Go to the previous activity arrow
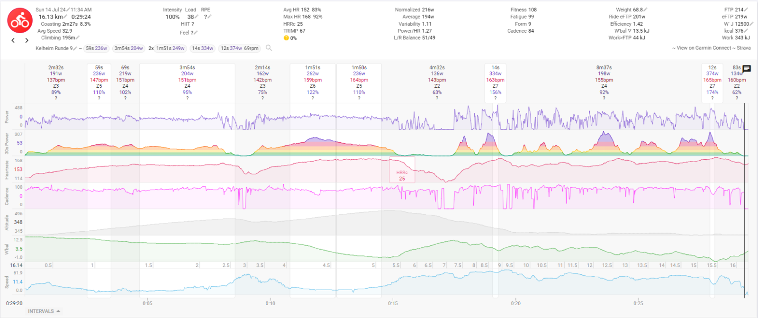 pyautogui.click(x=13, y=41)
